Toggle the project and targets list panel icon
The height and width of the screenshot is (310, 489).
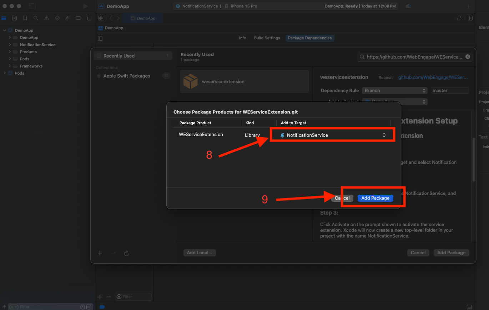point(100,38)
